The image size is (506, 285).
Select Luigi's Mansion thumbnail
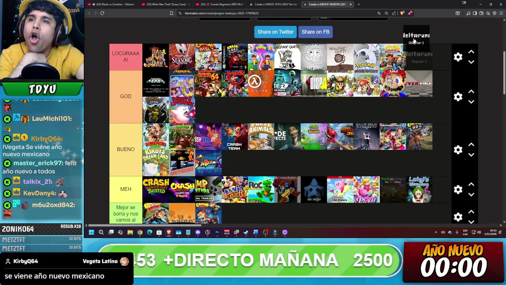(419, 189)
